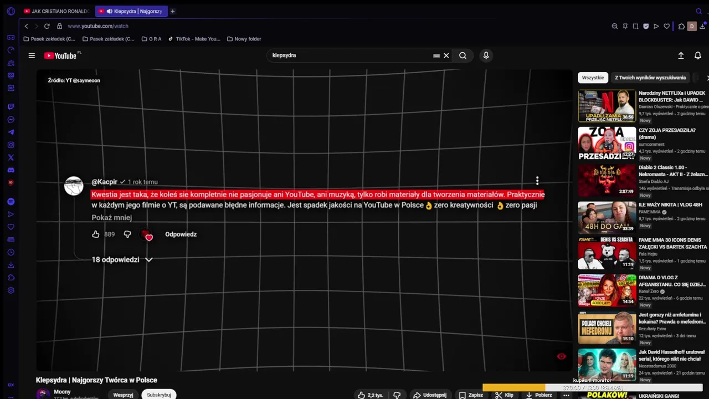
Task: Open Downloads icon in the sidebar
Action: [x=11, y=265]
